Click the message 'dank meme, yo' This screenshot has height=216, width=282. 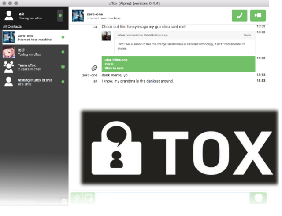[115, 75]
